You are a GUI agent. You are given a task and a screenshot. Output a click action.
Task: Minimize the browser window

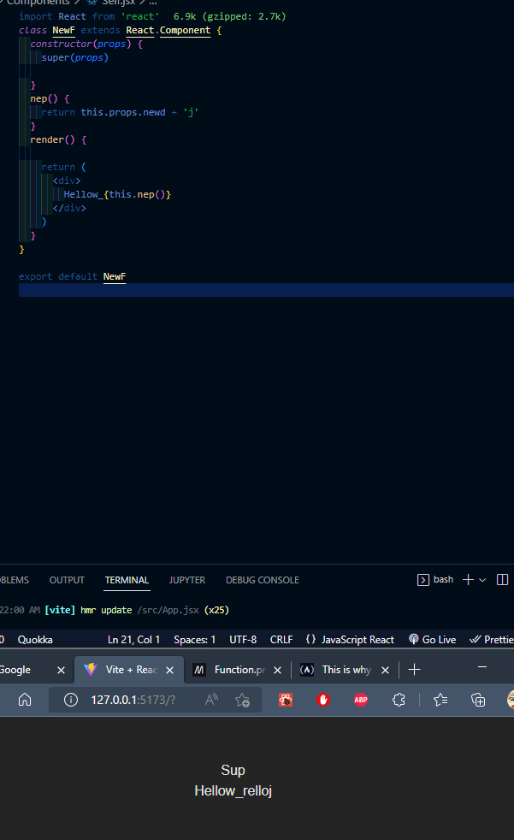click(x=482, y=667)
